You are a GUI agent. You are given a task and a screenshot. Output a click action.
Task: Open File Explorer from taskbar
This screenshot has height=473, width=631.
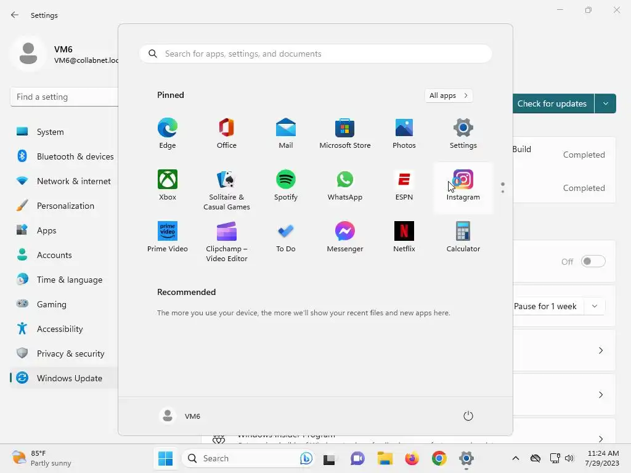point(385,458)
